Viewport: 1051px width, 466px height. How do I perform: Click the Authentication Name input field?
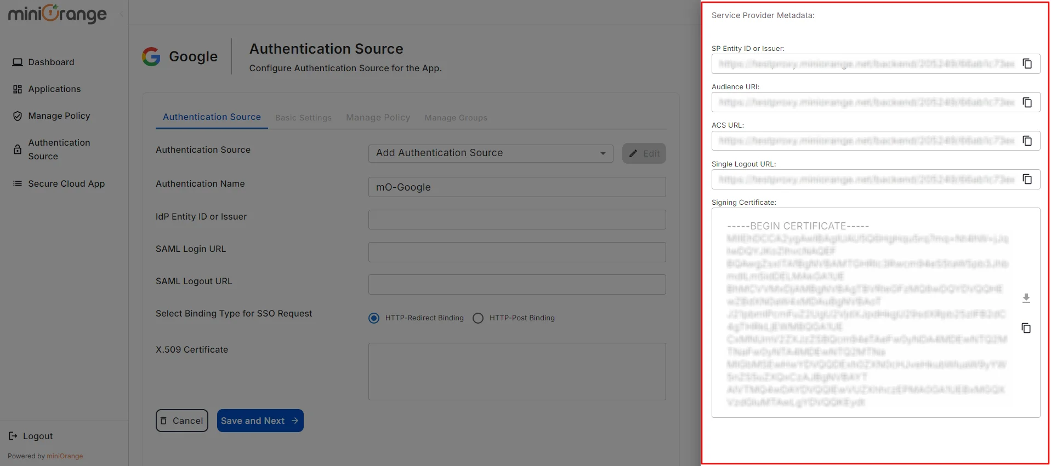[x=517, y=187]
